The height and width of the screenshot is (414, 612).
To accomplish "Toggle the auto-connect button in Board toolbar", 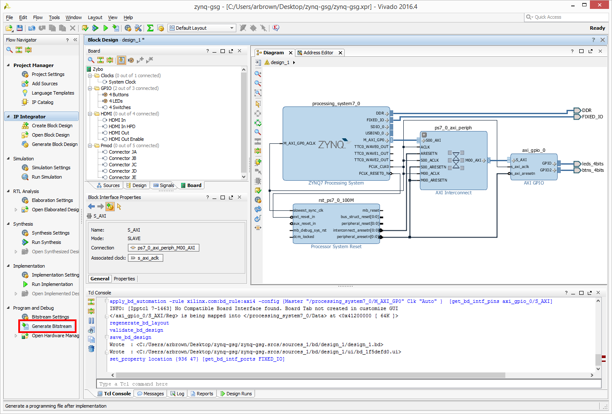I will (x=122, y=60).
